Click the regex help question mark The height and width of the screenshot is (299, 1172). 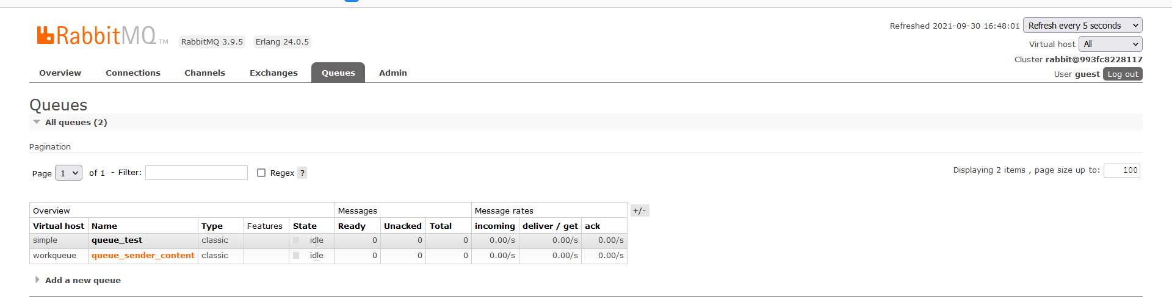(x=302, y=173)
